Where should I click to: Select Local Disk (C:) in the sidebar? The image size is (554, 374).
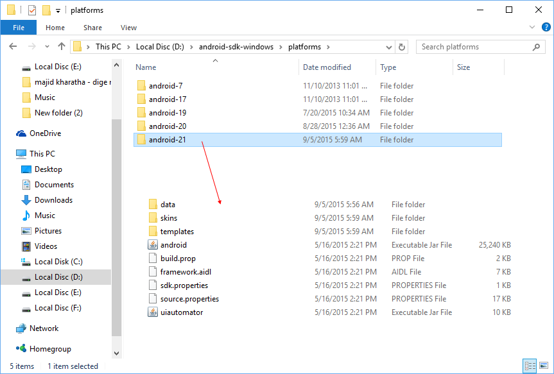click(59, 262)
